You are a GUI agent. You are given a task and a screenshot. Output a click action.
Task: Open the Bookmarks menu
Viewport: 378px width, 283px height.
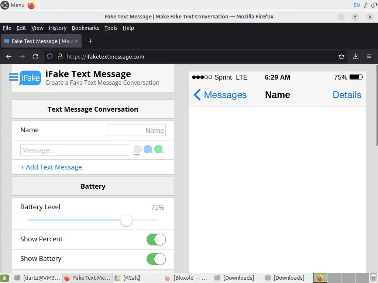pyautogui.click(x=85, y=28)
